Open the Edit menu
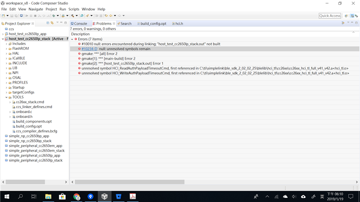Image resolution: width=360 pixels, height=202 pixels. point(13,9)
